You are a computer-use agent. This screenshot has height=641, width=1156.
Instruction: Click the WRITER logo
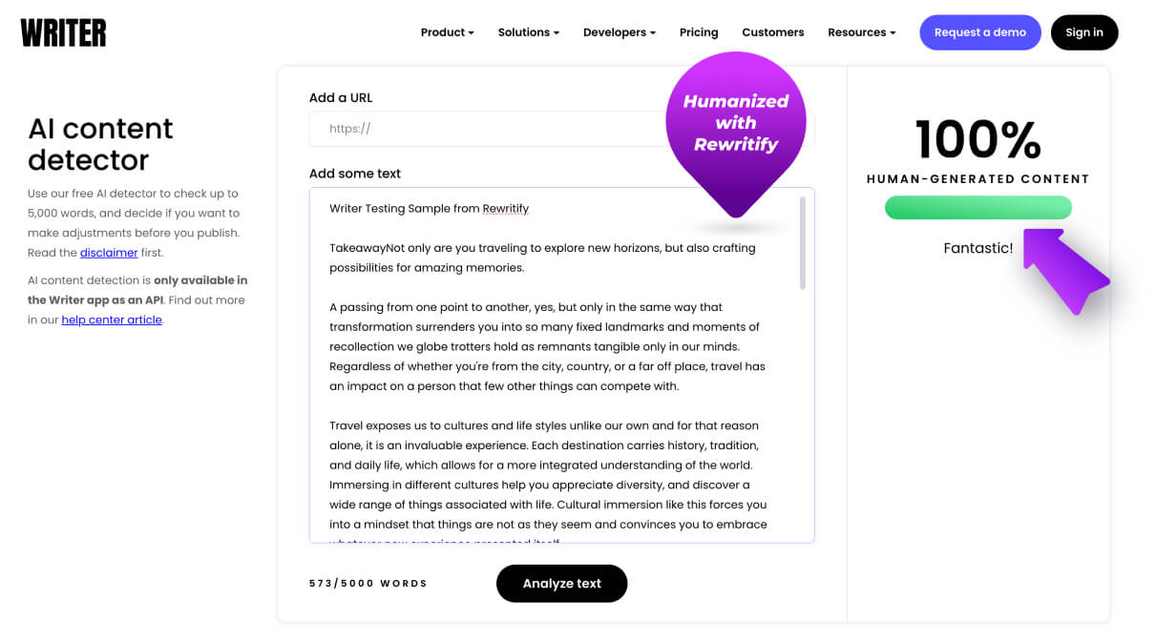coord(62,31)
